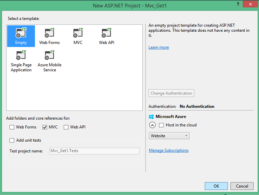
Task: Check Host in the cloud option
Action: click(x=162, y=125)
